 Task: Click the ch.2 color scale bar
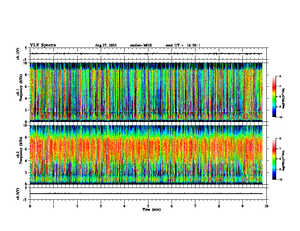tap(274, 159)
